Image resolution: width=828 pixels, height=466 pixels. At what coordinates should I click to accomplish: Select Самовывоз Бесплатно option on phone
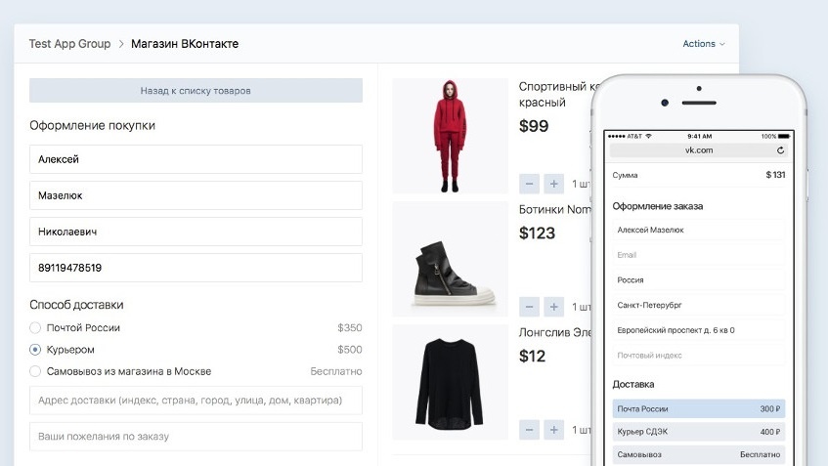pos(699,454)
